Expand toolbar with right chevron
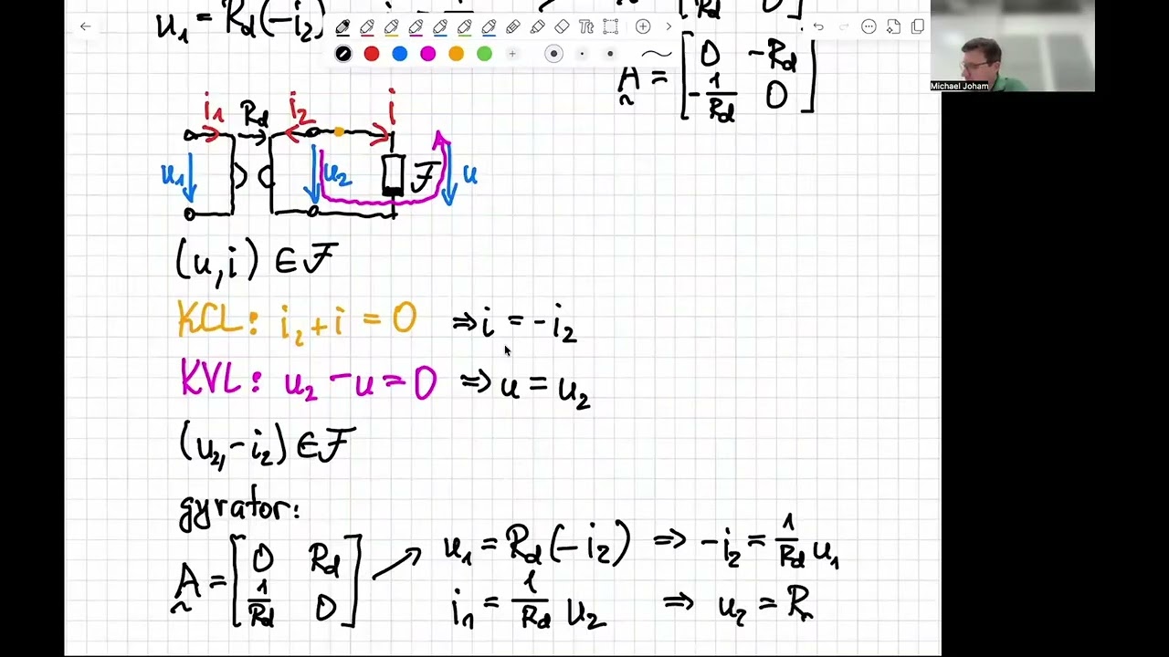The height and width of the screenshot is (657, 1169). pos(669,26)
